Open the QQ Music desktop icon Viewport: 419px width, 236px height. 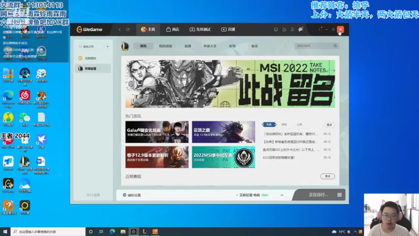coord(8,119)
